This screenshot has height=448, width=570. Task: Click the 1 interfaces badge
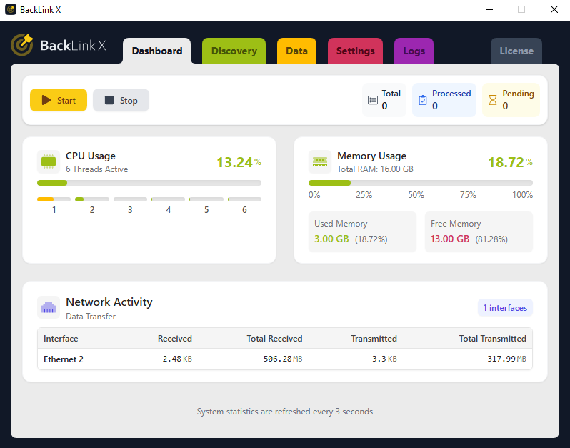point(505,308)
